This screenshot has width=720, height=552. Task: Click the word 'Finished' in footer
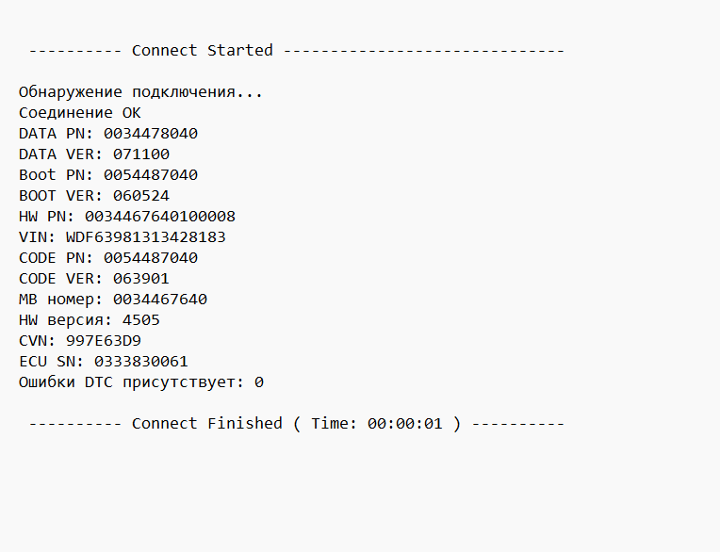245,423
